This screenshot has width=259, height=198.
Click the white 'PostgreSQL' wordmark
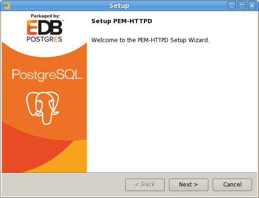coord(47,75)
